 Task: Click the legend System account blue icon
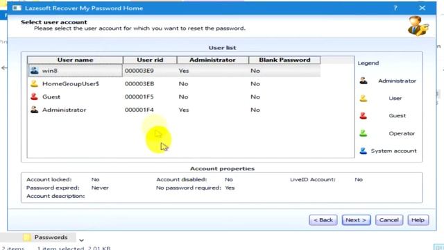[x=364, y=151]
